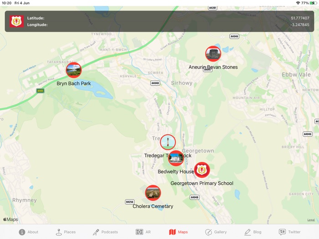319x239 pixels.
Task: Click the MOUNTAIN AIR area label
Action: pos(246,98)
